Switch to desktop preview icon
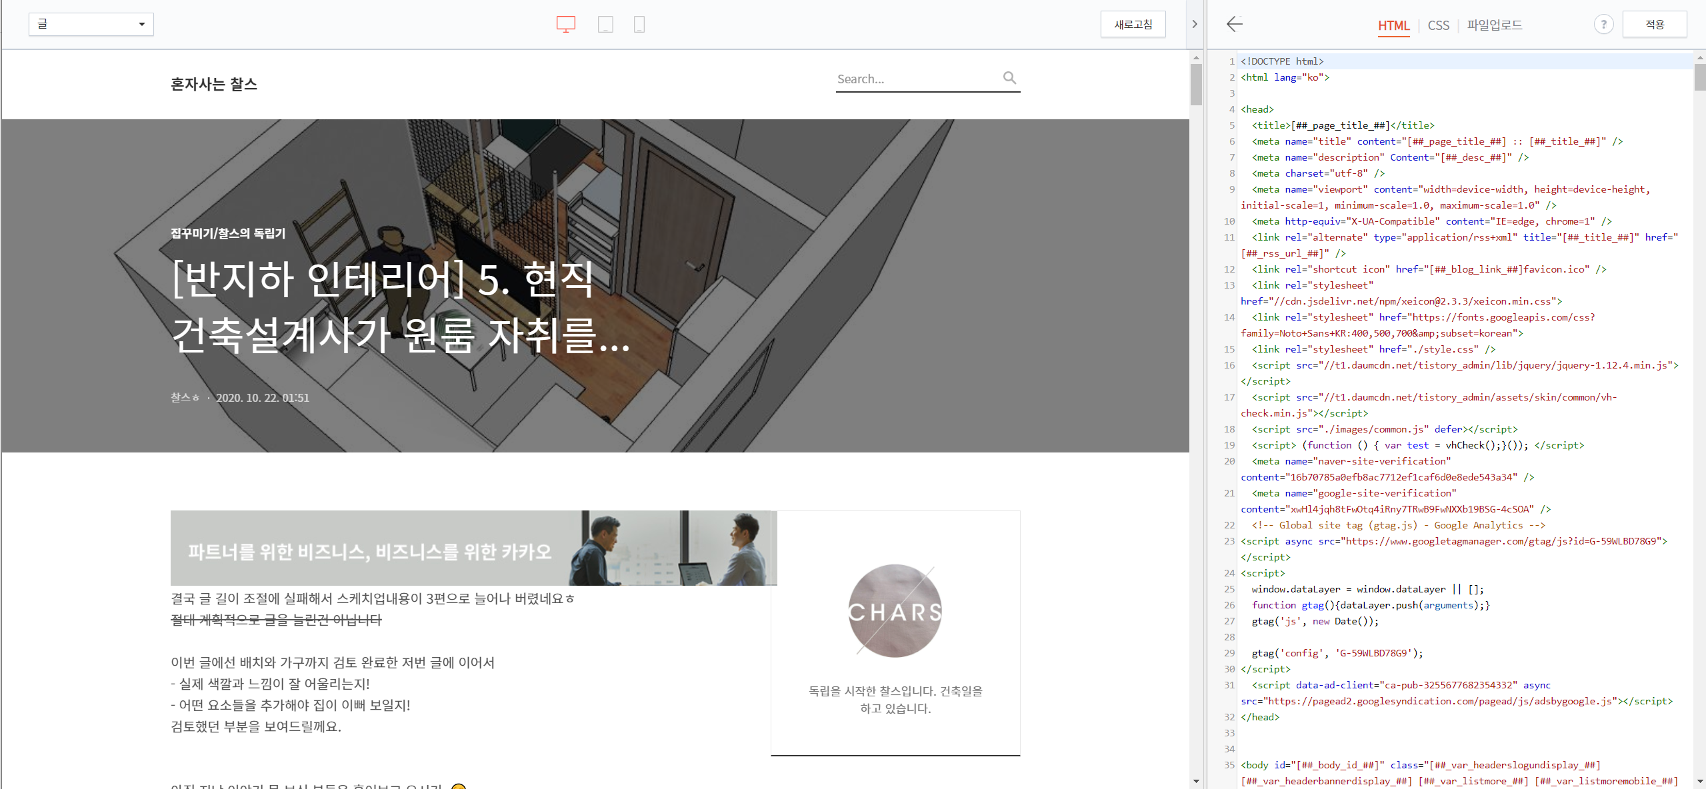Image resolution: width=1706 pixels, height=789 pixels. click(x=565, y=25)
